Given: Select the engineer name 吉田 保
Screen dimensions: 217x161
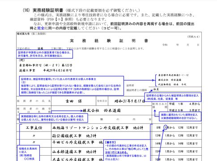Looking at the screenshot, I should (73, 101).
